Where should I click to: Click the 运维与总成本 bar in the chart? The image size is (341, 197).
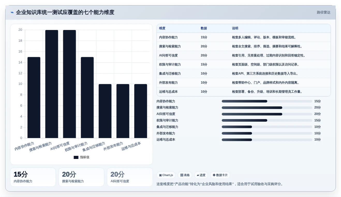click(141, 111)
